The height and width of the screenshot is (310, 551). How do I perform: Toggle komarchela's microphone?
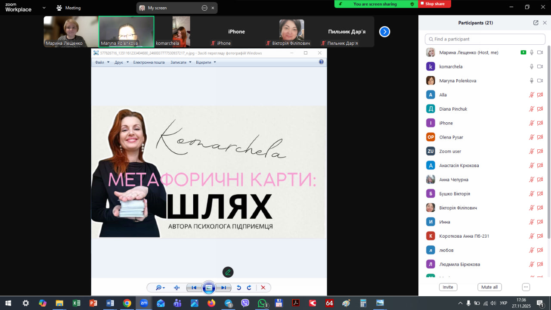tap(532, 67)
